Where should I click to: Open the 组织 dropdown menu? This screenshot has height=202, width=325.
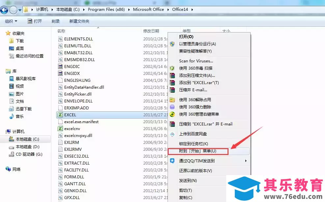[x=11, y=21]
